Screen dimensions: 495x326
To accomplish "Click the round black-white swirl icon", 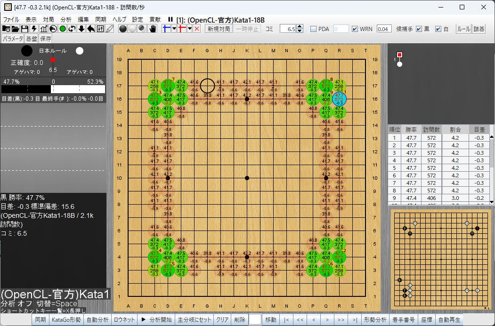I will point(53,29).
